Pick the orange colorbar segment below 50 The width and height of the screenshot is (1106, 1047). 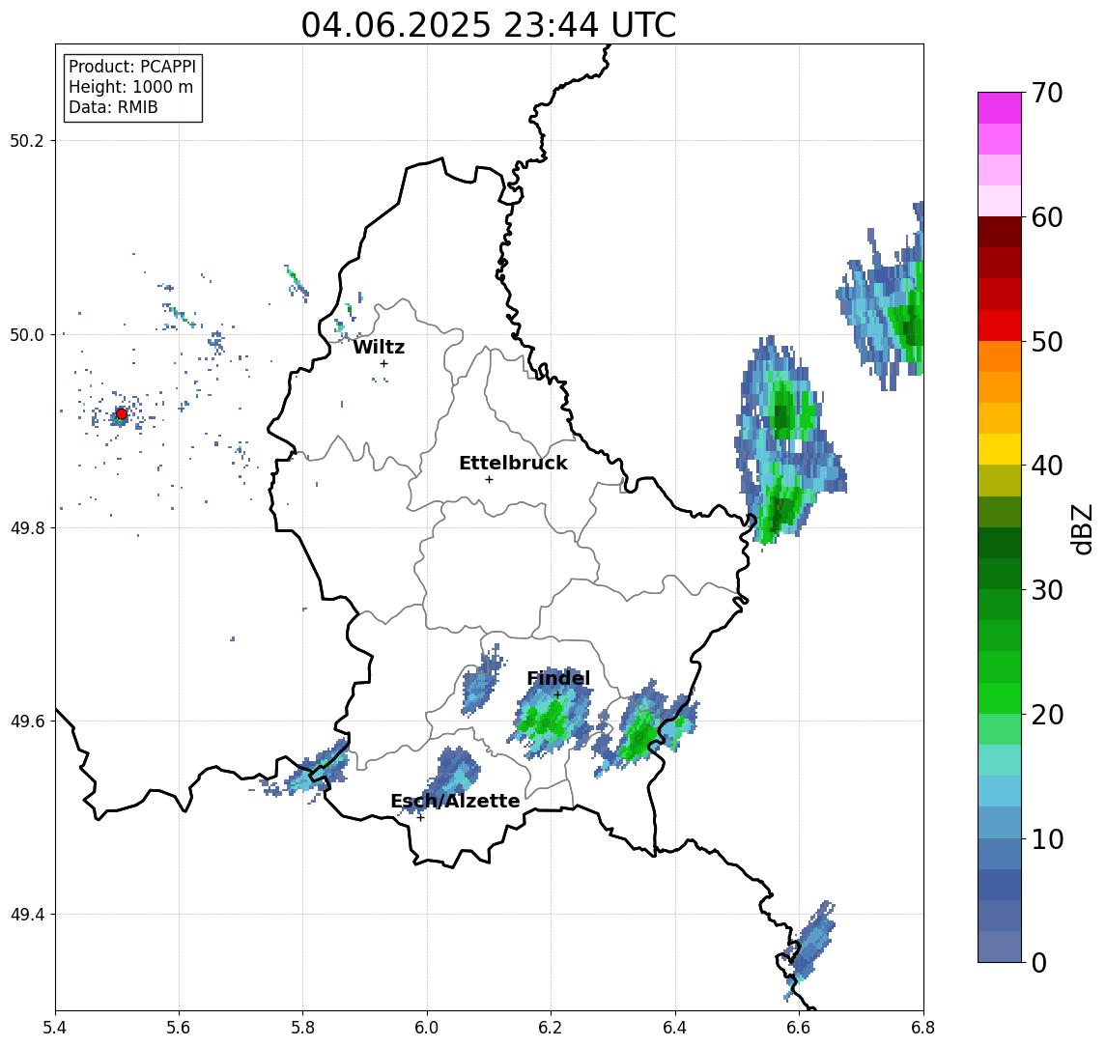(1000, 356)
